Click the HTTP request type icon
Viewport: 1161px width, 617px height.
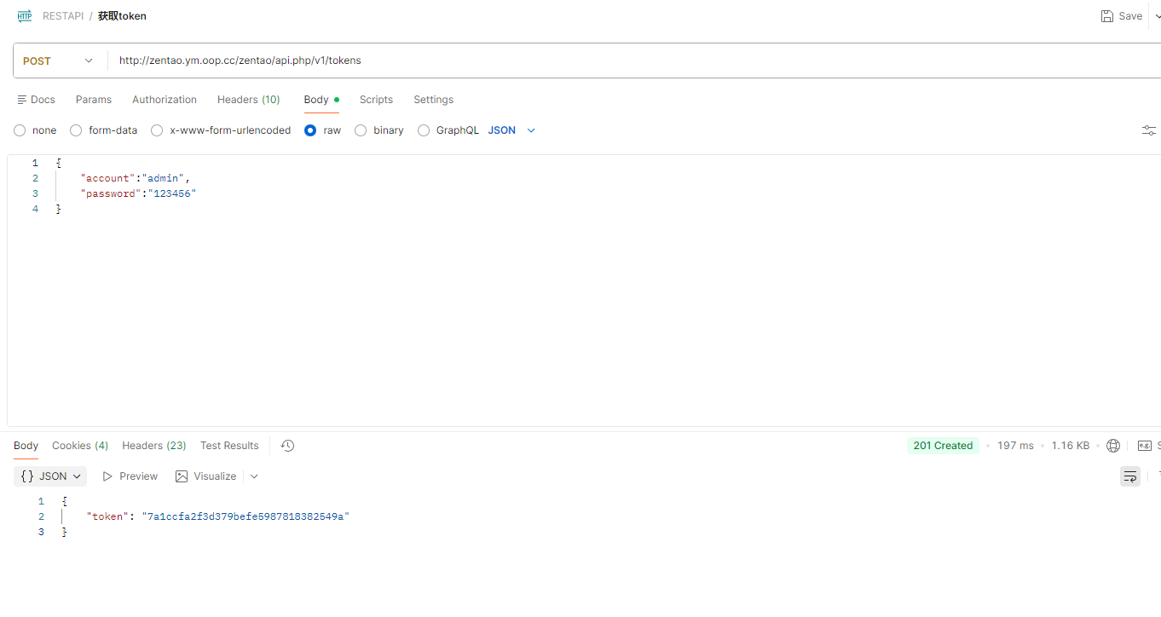(25, 16)
